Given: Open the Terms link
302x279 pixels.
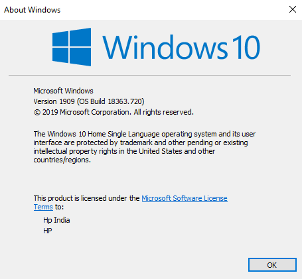Looking at the screenshot, I should (x=43, y=207).
